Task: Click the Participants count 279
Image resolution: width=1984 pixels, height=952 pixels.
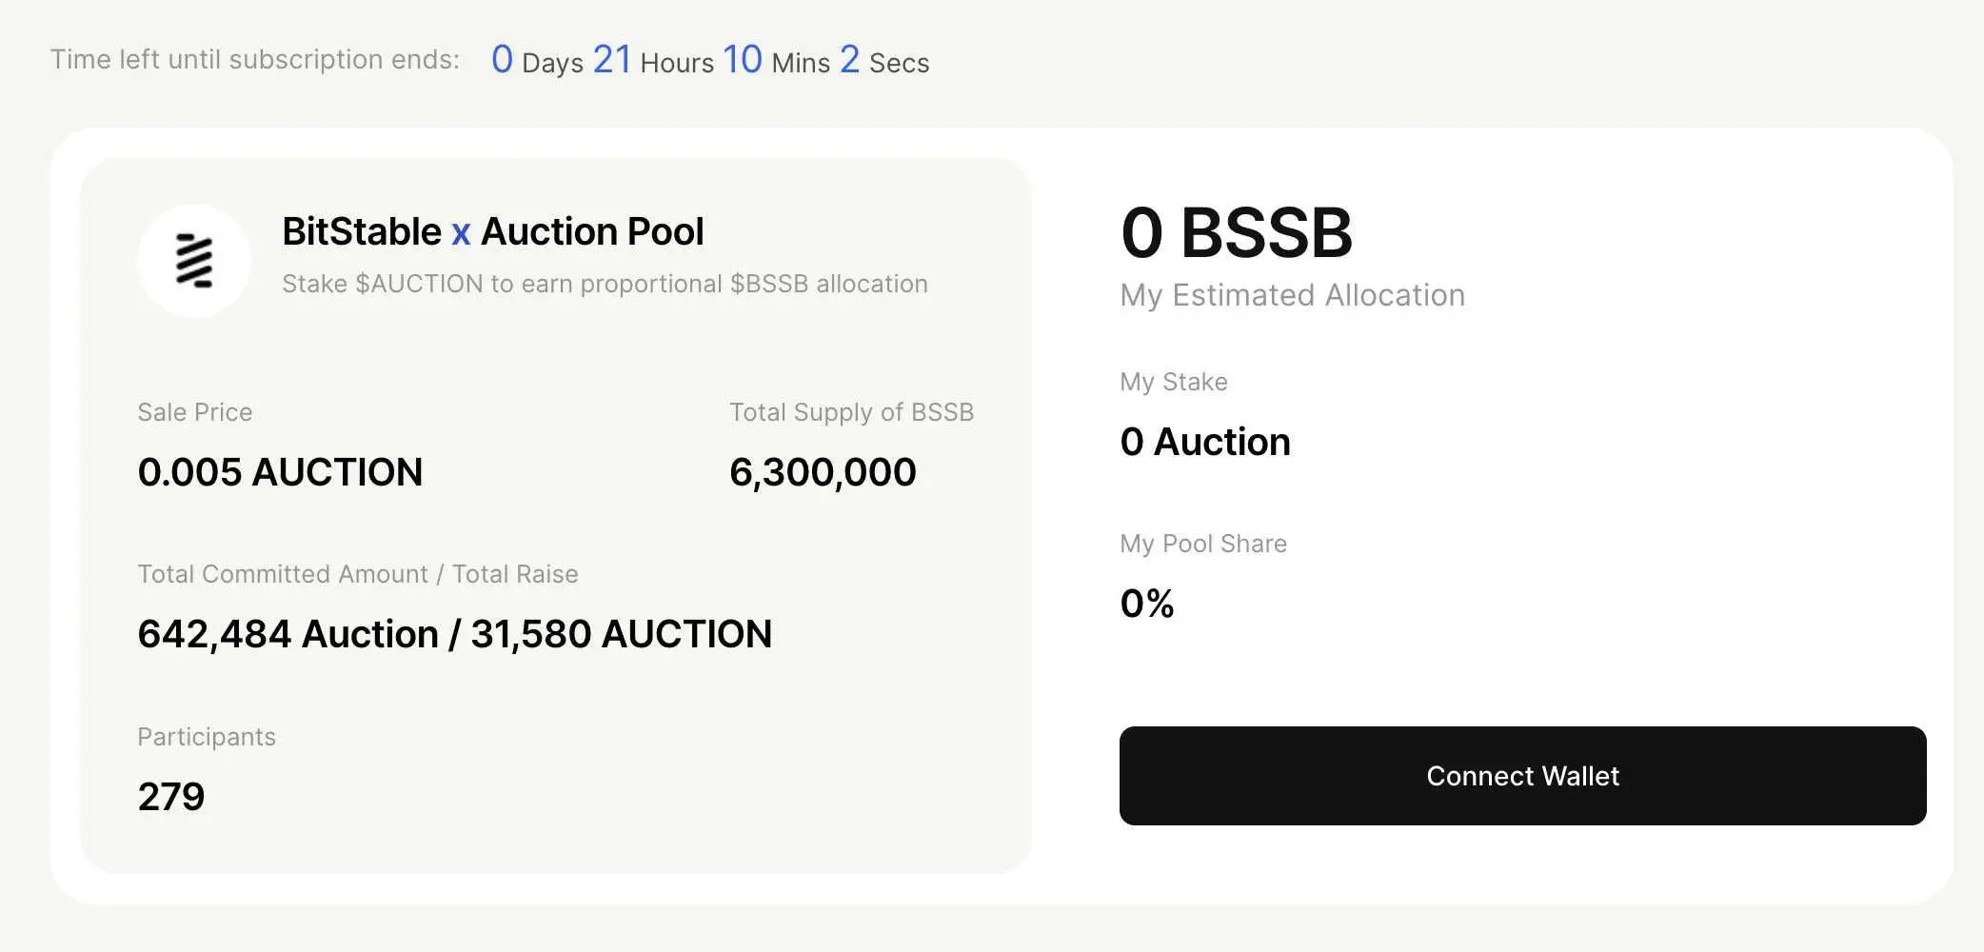Action: click(172, 795)
